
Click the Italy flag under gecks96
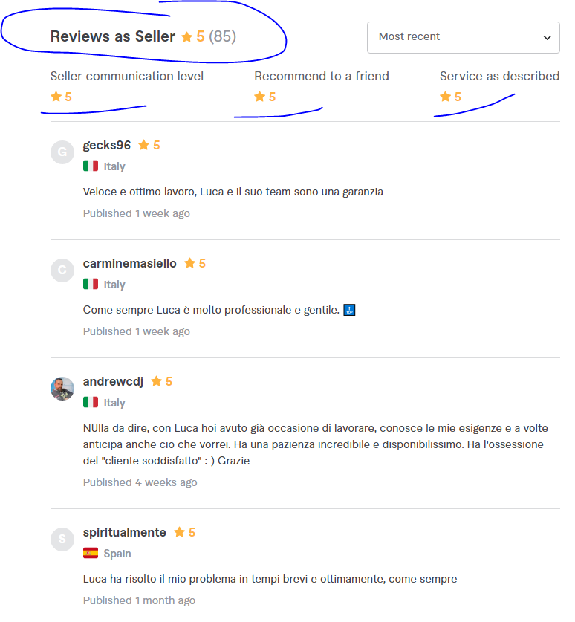pos(91,166)
